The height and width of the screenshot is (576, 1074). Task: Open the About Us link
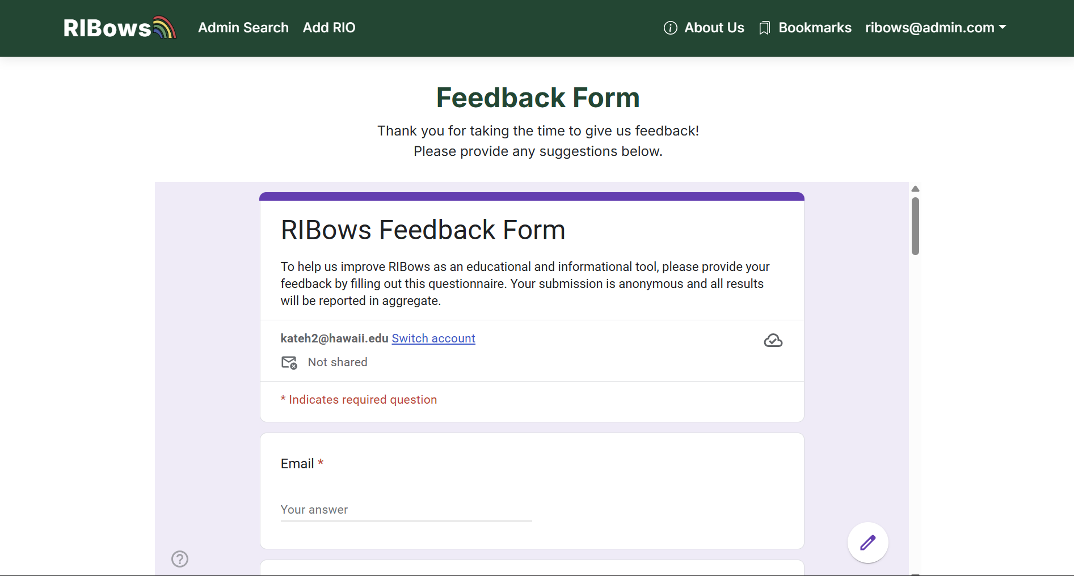click(x=714, y=28)
